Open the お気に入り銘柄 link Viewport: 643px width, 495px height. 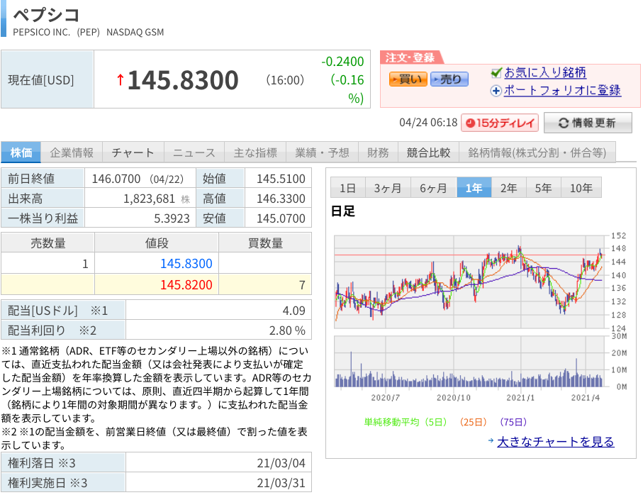coord(545,72)
